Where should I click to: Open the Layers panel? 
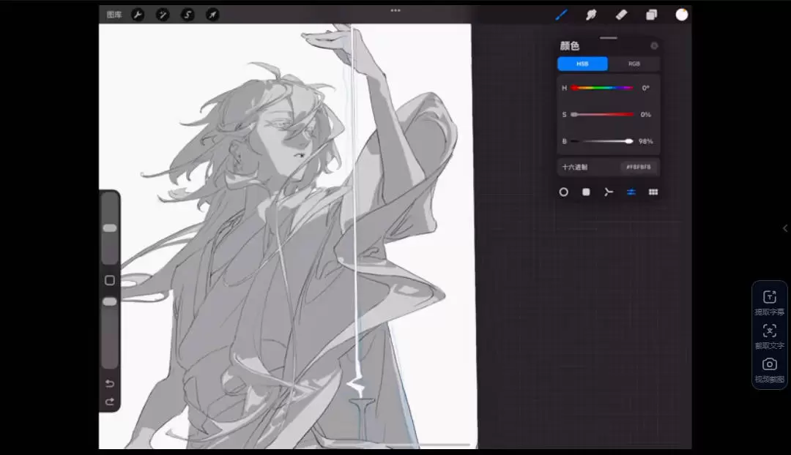coord(651,15)
